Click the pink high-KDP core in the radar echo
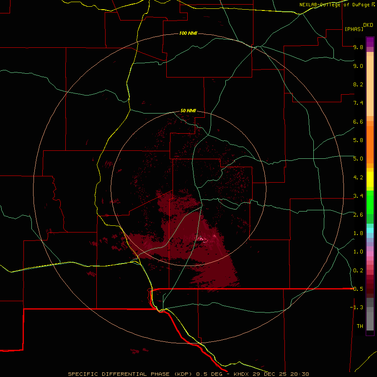377x377 pixels. pyautogui.click(x=202, y=239)
